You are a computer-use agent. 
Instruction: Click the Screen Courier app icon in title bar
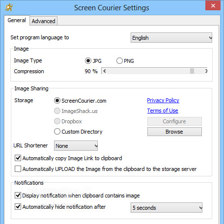9,7
